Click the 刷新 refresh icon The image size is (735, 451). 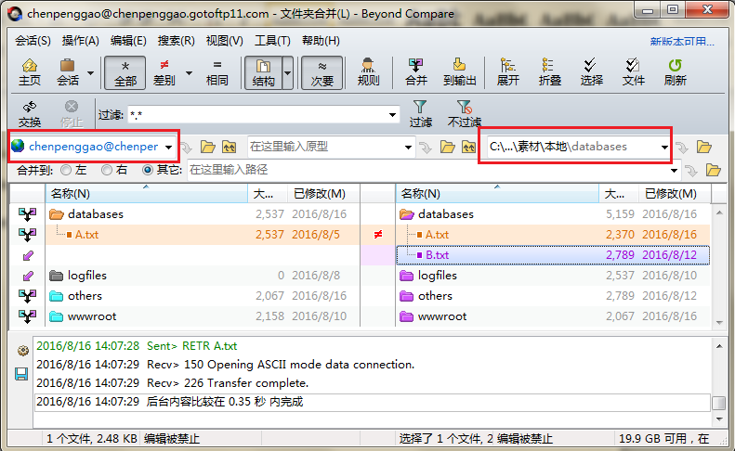675,72
